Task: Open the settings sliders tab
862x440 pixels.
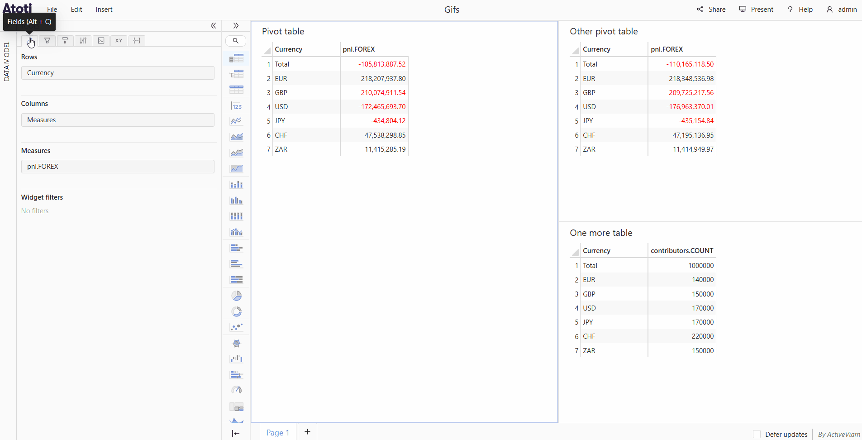Action: point(83,41)
